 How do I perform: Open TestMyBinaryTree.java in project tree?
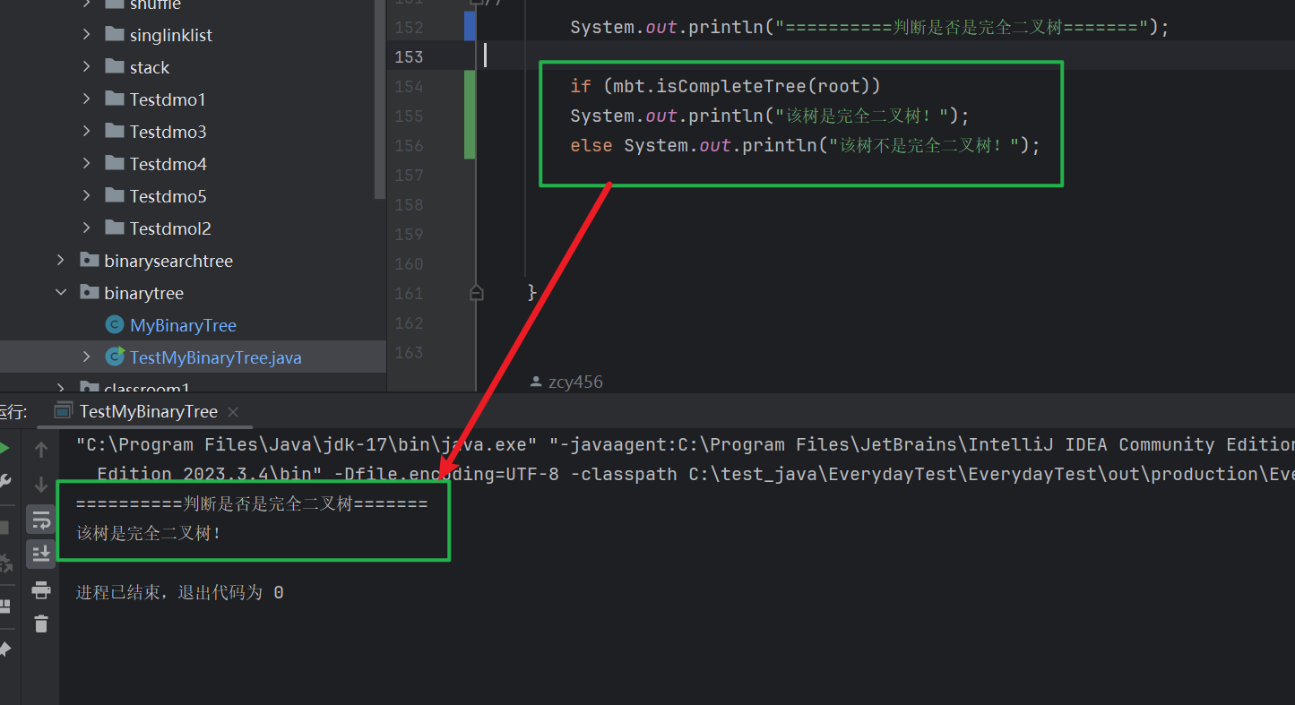[215, 357]
